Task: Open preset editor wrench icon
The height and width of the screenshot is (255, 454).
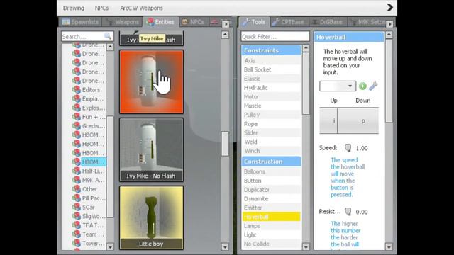Action: click(x=374, y=86)
